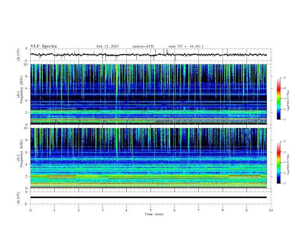Click the "start UT = 16:40: 1" text
This screenshot has height=236, width=305.
click(x=186, y=46)
